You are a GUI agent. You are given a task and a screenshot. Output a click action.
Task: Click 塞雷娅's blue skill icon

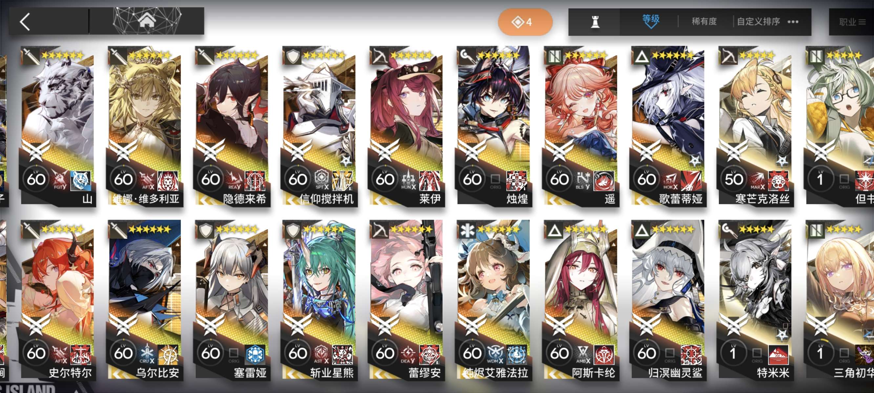click(255, 355)
